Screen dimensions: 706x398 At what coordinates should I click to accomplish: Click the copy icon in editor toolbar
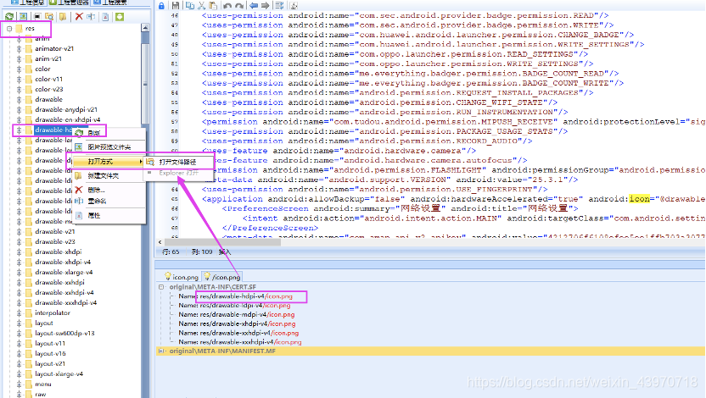tap(190, 5)
